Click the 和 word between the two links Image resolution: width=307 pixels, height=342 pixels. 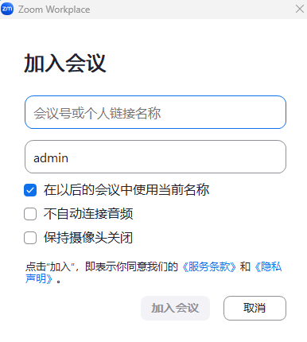click(245, 266)
